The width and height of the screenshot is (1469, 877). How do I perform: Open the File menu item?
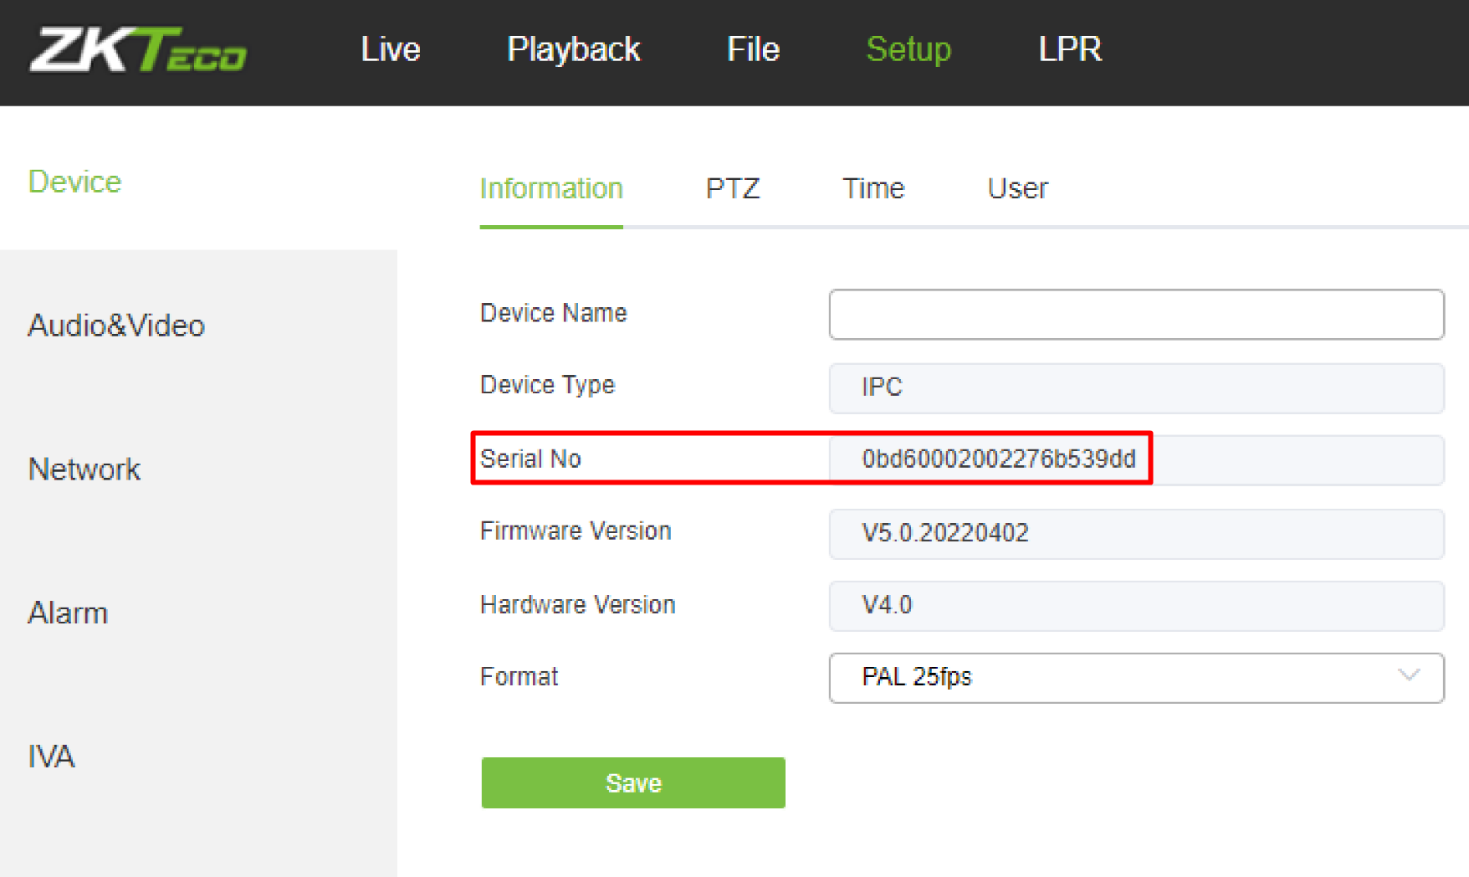[x=753, y=49]
